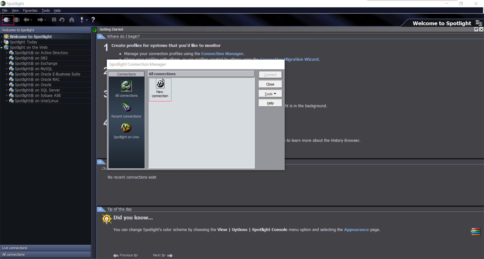Open the Connection Manager link
Image resolution: width=484 pixels, height=259 pixels.
[x=222, y=54]
